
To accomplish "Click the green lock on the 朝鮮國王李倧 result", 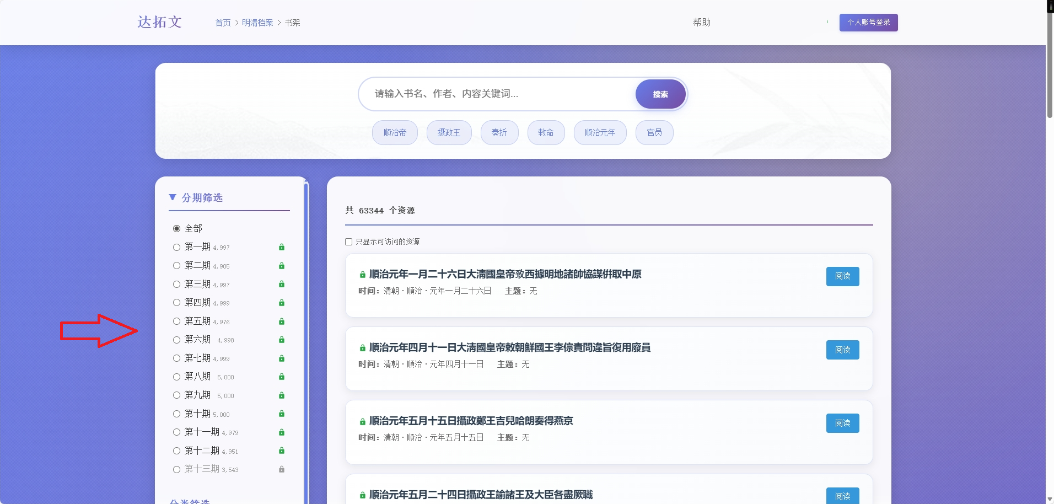I will click(362, 347).
